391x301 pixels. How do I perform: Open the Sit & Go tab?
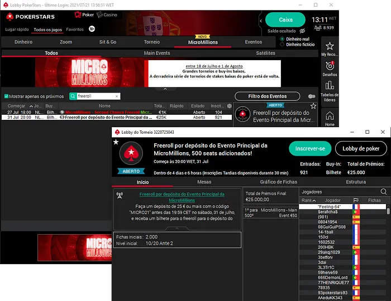click(x=108, y=42)
